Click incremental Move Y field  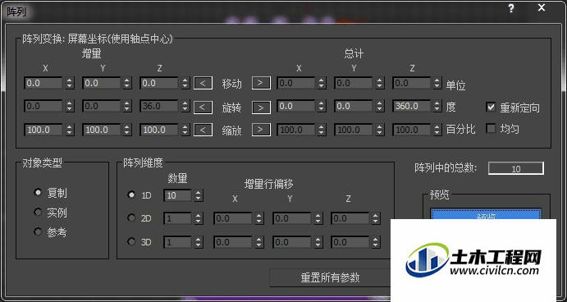click(x=101, y=83)
